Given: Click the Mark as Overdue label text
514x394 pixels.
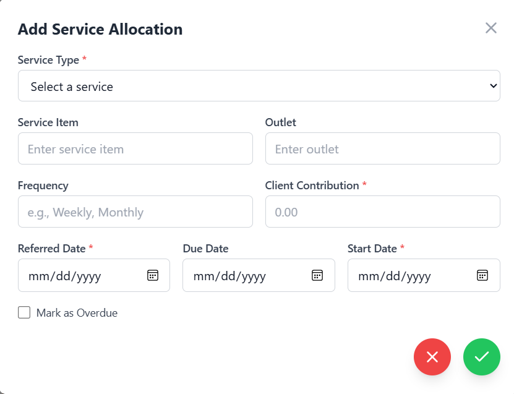Looking at the screenshot, I should [77, 313].
